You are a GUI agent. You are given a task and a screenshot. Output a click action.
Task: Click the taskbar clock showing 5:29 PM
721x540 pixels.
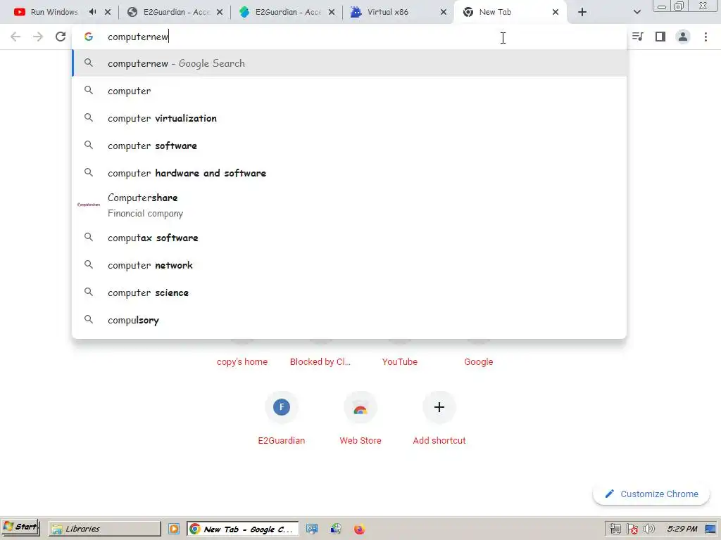(682, 529)
